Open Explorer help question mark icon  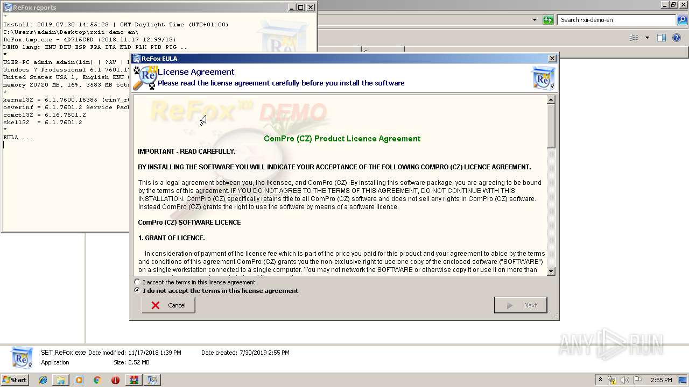(x=677, y=38)
